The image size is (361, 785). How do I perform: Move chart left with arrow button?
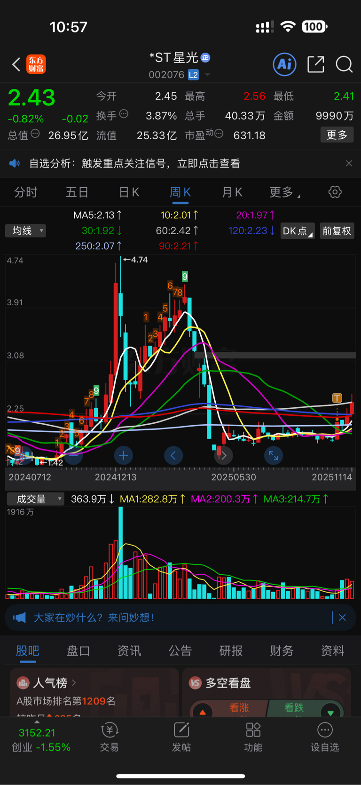pos(173,455)
